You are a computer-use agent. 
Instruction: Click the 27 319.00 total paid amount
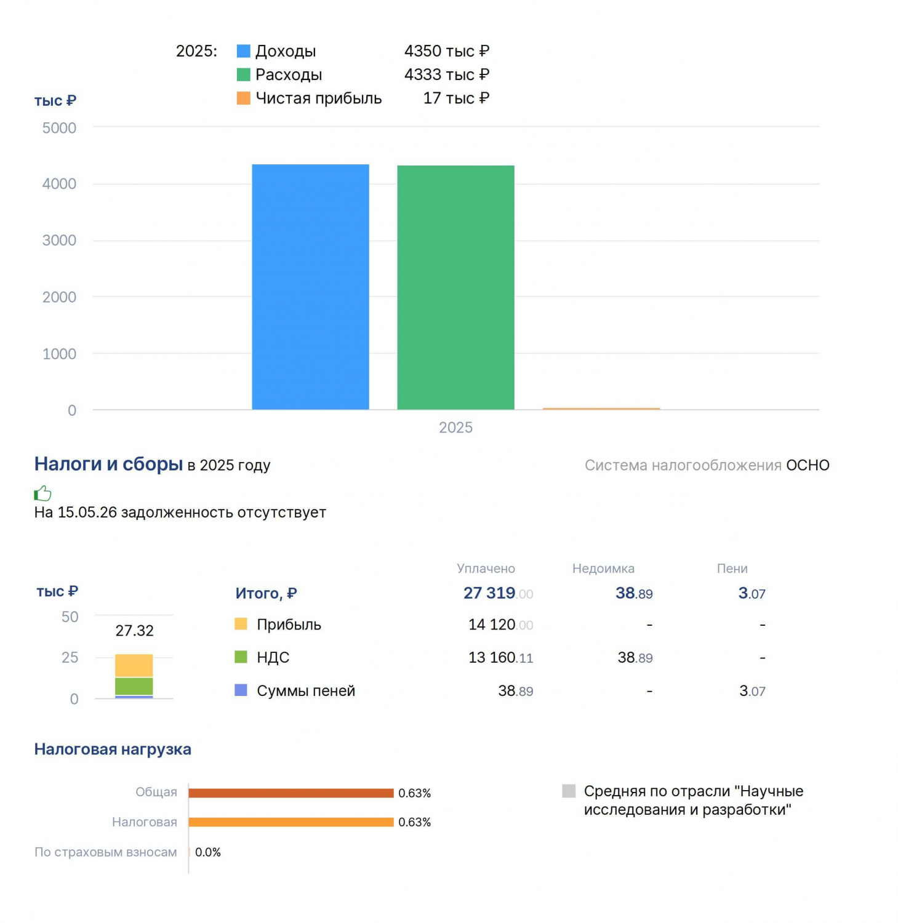[x=498, y=593]
